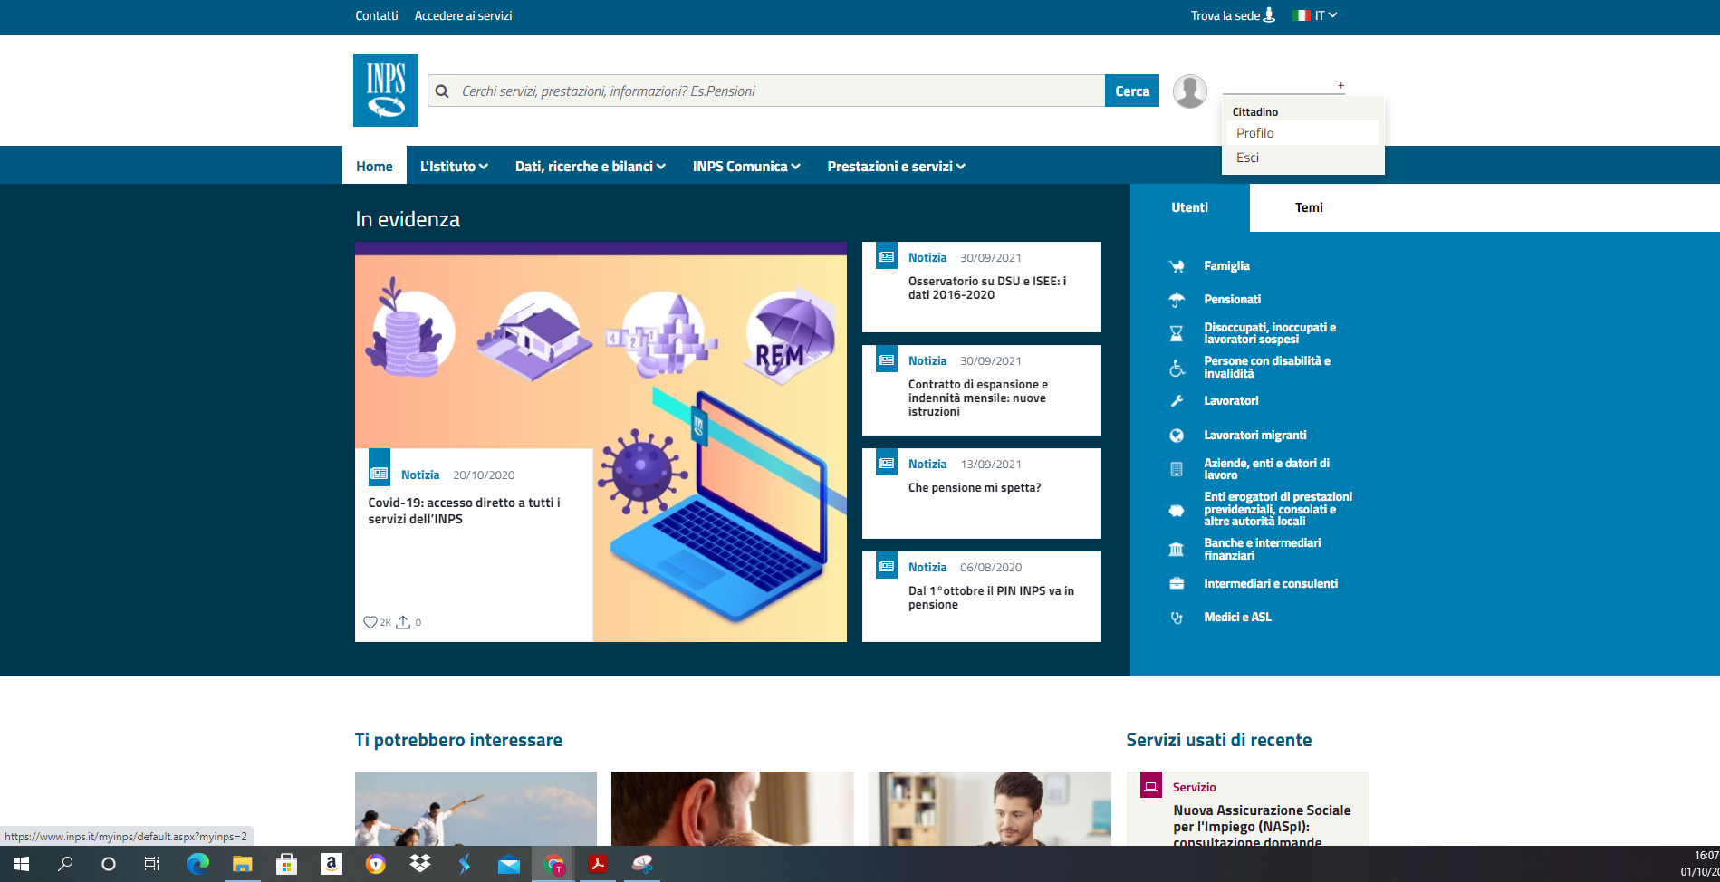Click the briefcase icon beside Intermediari e consulenti
Viewport: 1720px width, 882px height.
[1177, 584]
